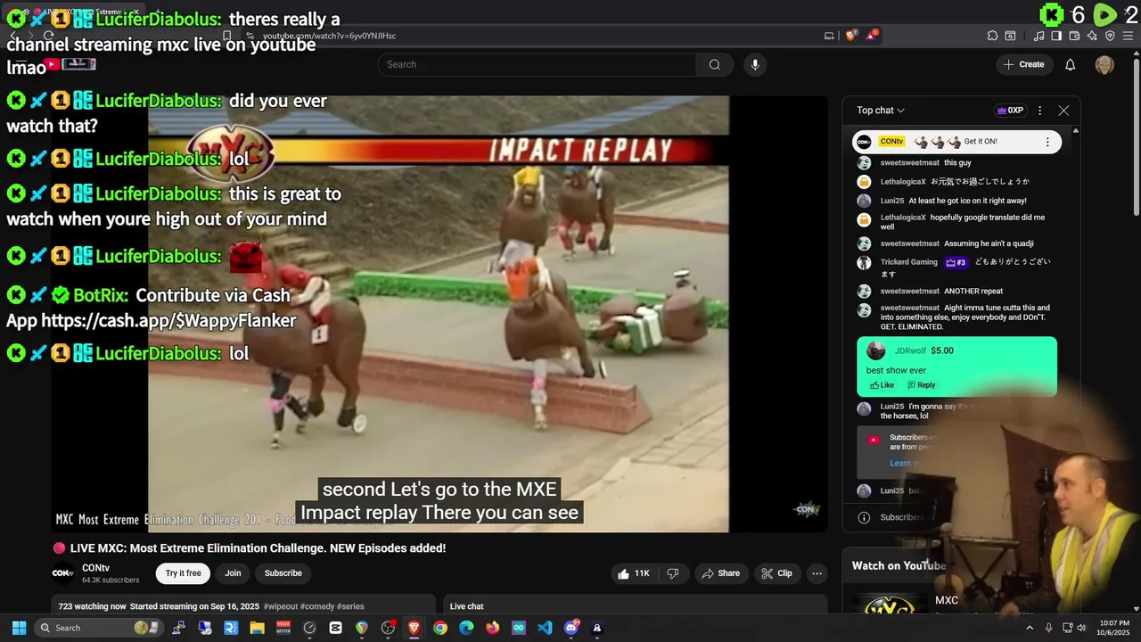
Task: Open Google Chrome from taskbar
Action: point(440,628)
